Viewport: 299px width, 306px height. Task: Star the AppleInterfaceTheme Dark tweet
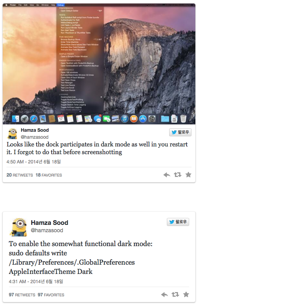(186, 294)
